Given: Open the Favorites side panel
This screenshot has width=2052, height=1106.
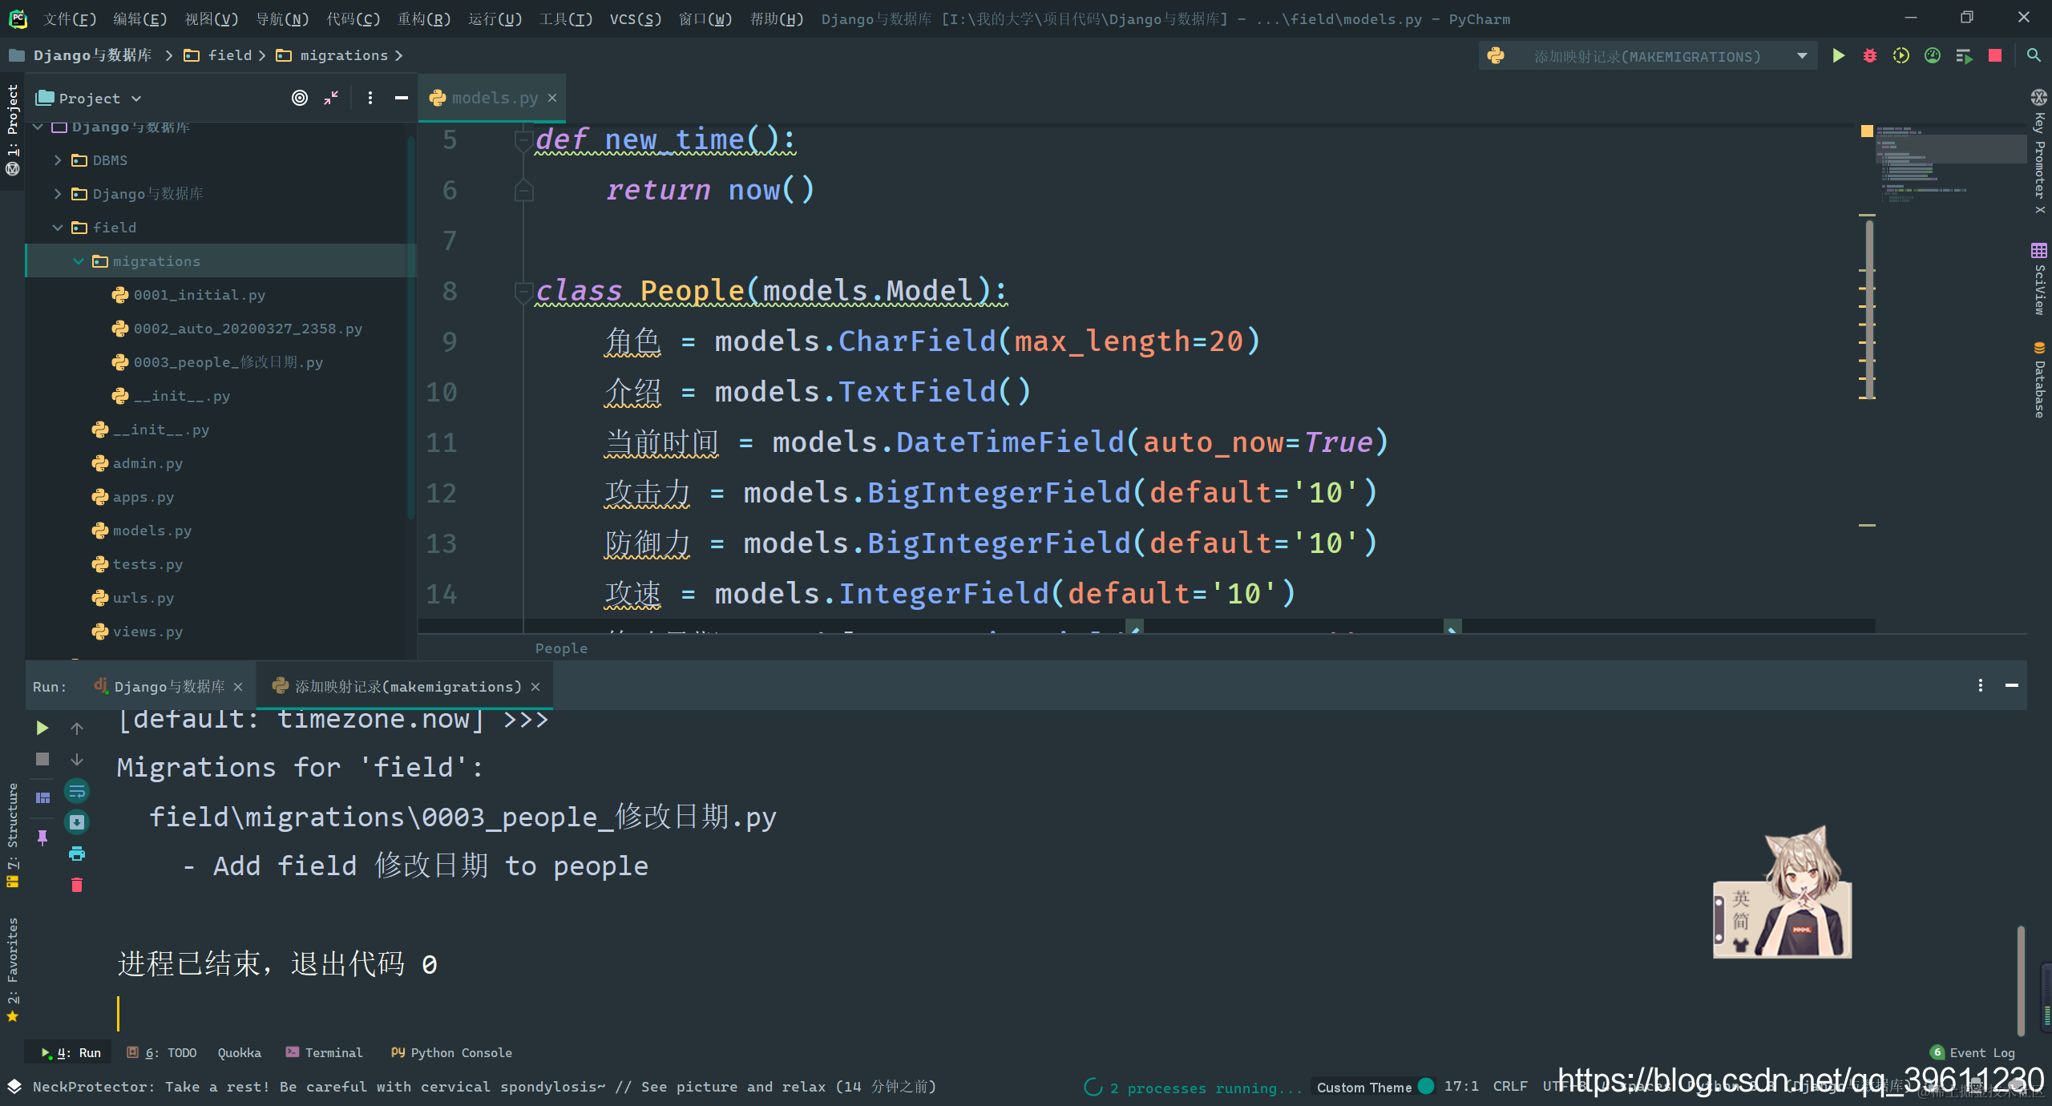Looking at the screenshot, I should [x=12, y=970].
